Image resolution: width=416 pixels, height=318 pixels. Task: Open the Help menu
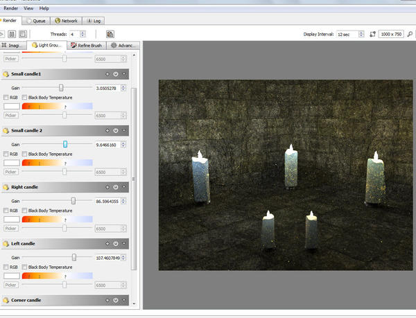click(44, 8)
